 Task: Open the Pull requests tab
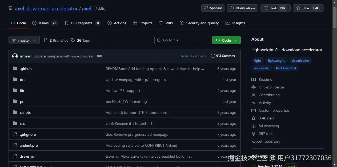[83, 23]
